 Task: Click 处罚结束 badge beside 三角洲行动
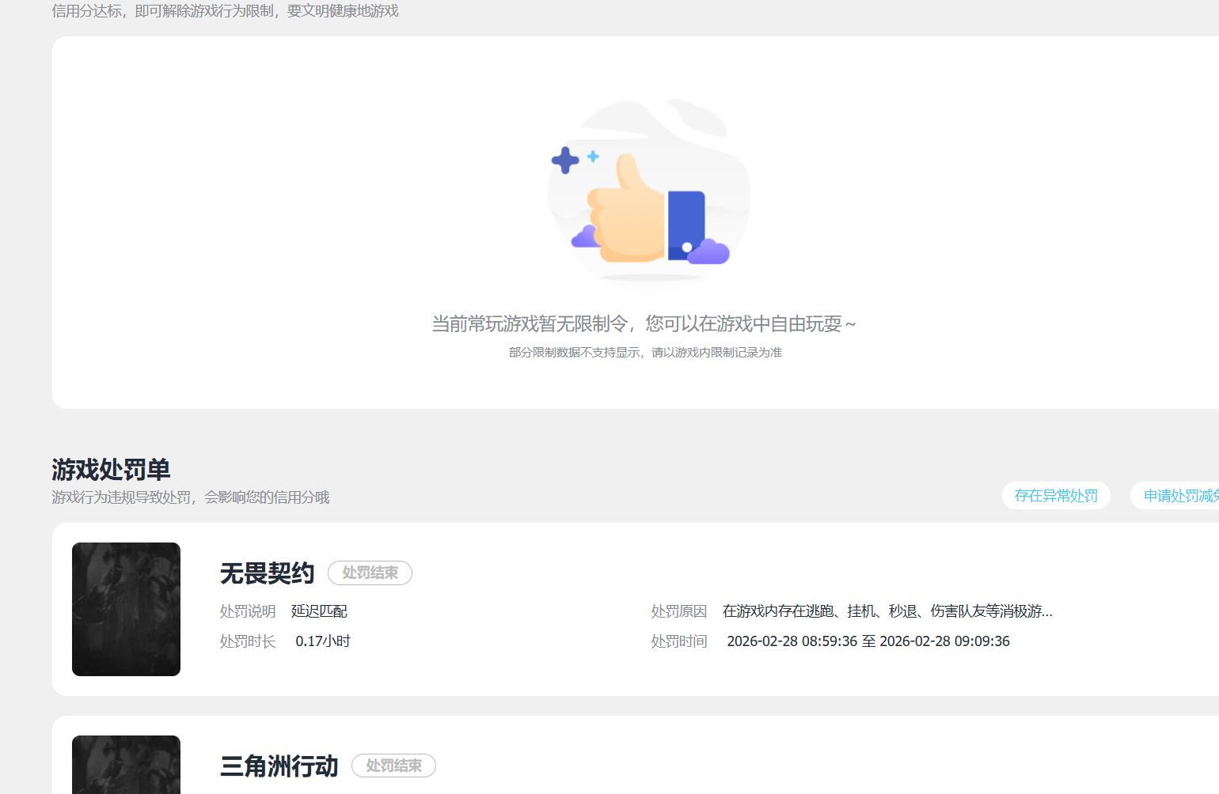pos(393,766)
